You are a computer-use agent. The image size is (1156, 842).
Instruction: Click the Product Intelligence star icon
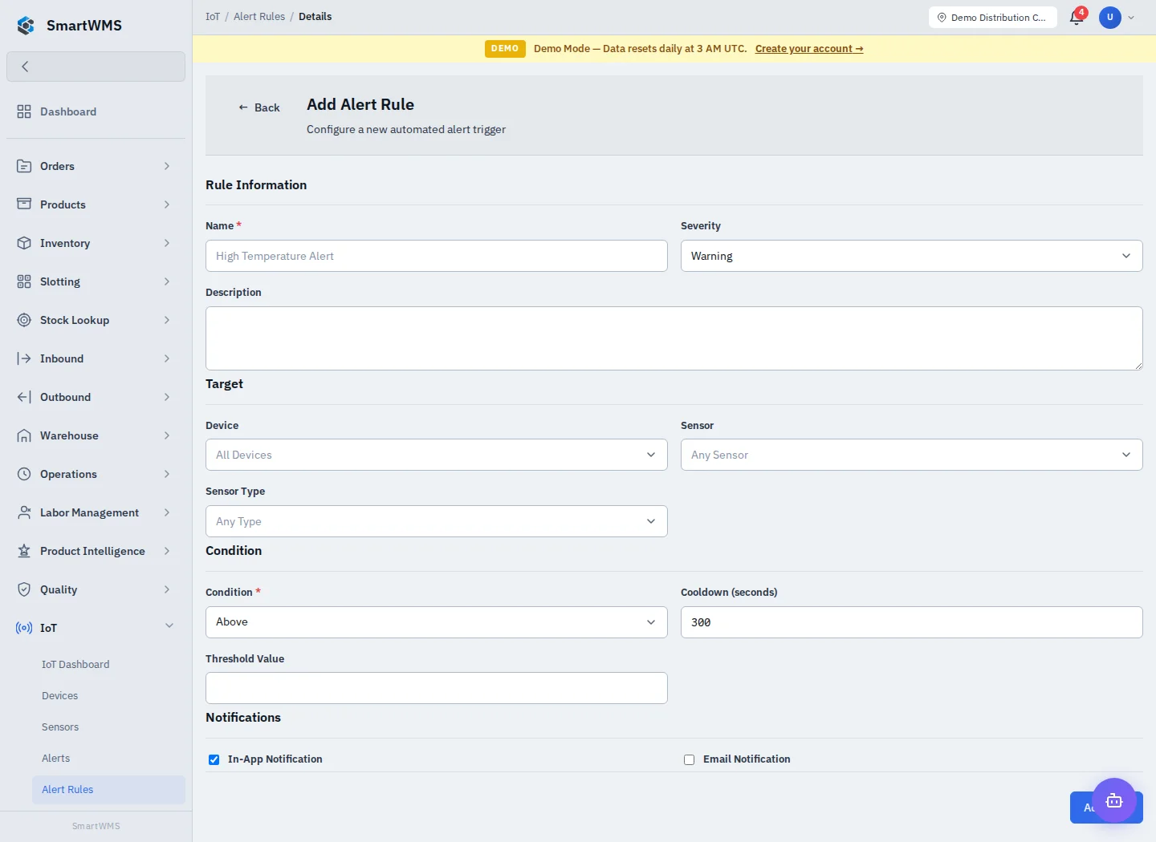24,551
